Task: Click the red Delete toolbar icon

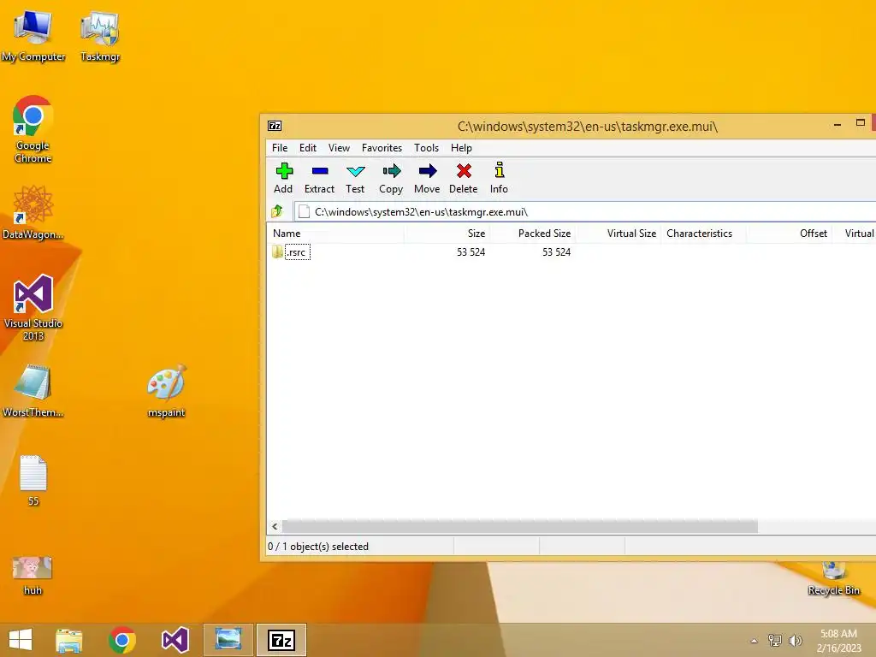Action: [464, 178]
